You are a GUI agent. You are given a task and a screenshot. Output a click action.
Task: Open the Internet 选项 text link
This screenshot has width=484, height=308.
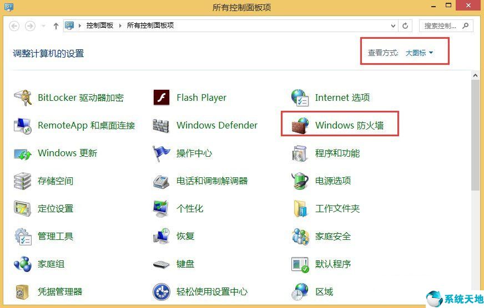tap(342, 97)
